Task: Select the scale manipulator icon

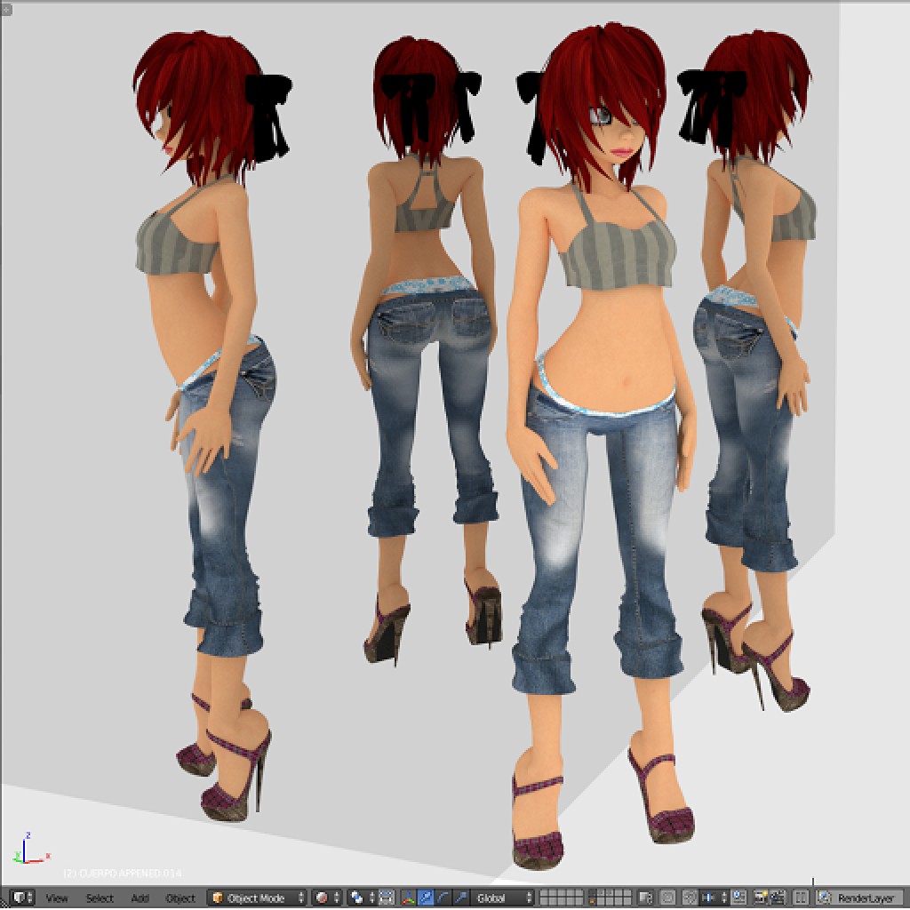Action: (x=460, y=898)
